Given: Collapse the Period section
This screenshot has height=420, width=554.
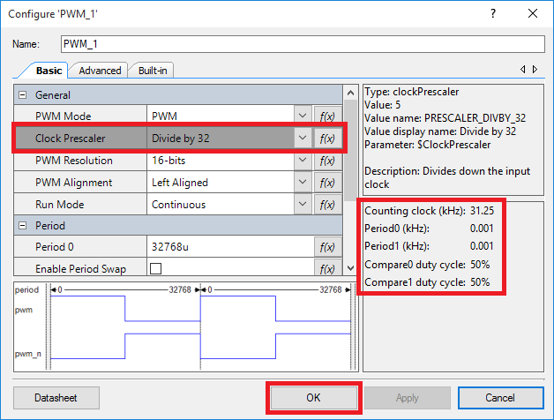Looking at the screenshot, I should tap(23, 226).
